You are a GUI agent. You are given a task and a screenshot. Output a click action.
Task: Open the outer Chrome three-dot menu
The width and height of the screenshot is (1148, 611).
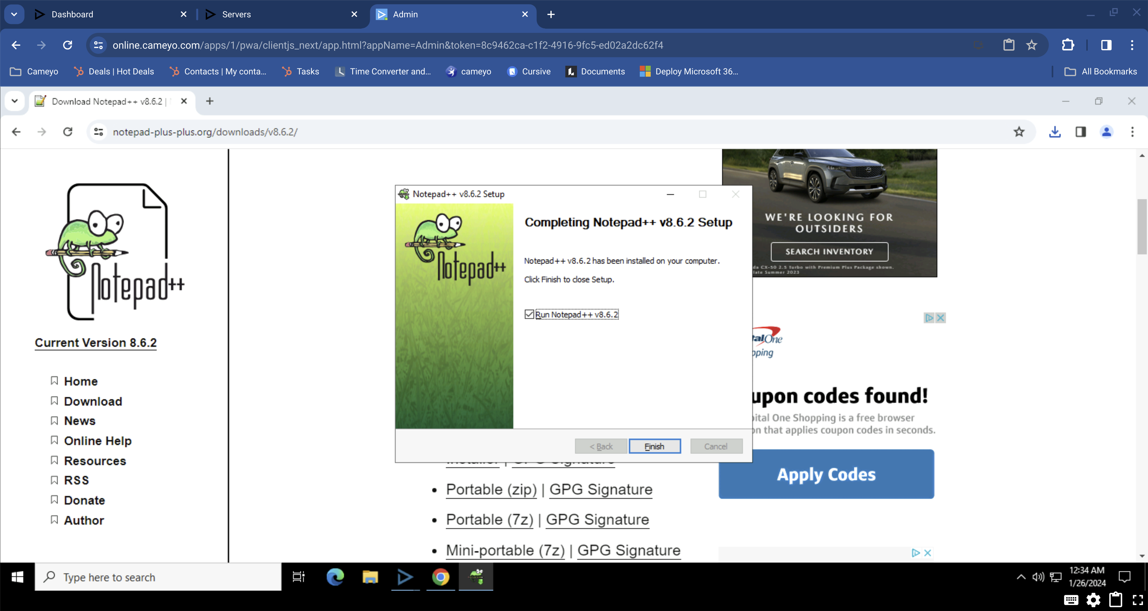pyautogui.click(x=1132, y=45)
